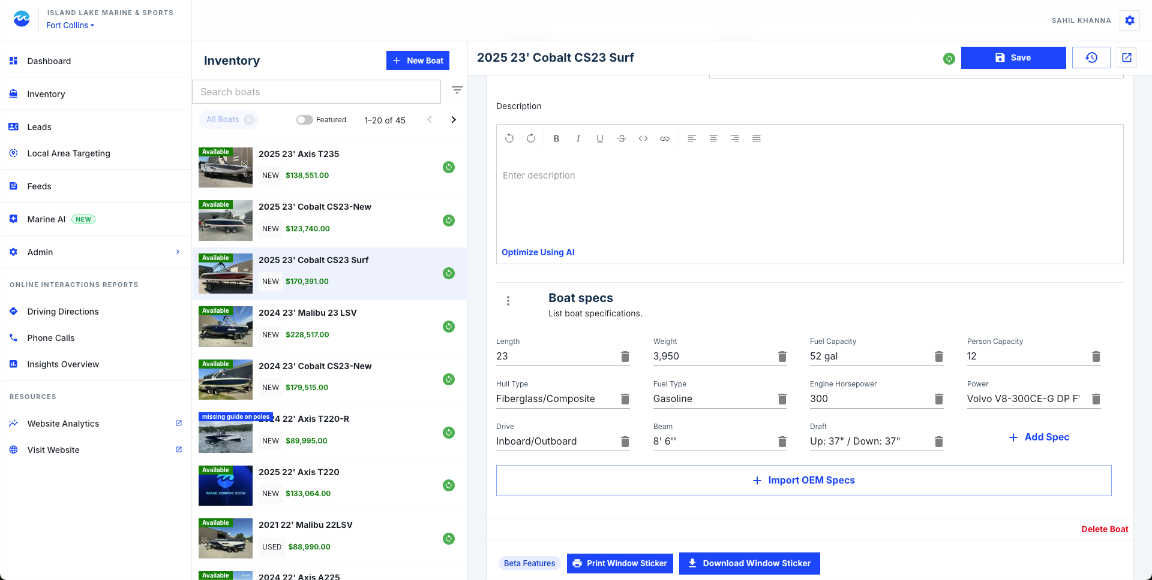Image resolution: width=1152 pixels, height=580 pixels.
Task: Remove the All Boats filter chip
Action: (x=249, y=120)
